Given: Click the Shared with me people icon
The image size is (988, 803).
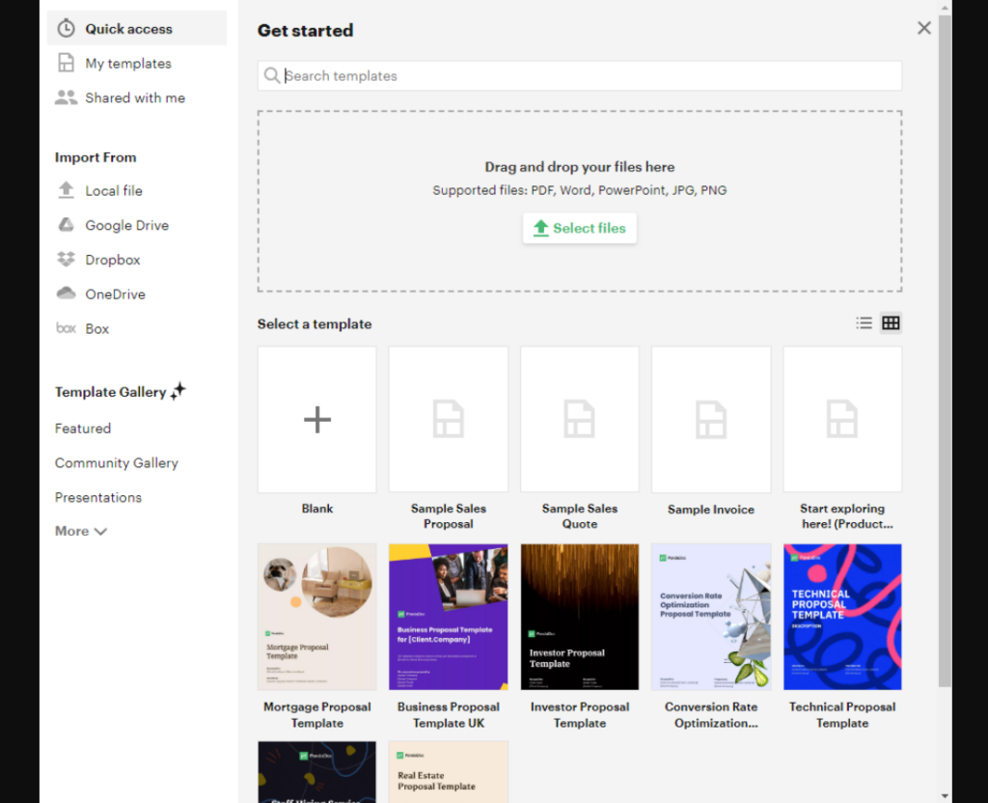Looking at the screenshot, I should [x=66, y=97].
